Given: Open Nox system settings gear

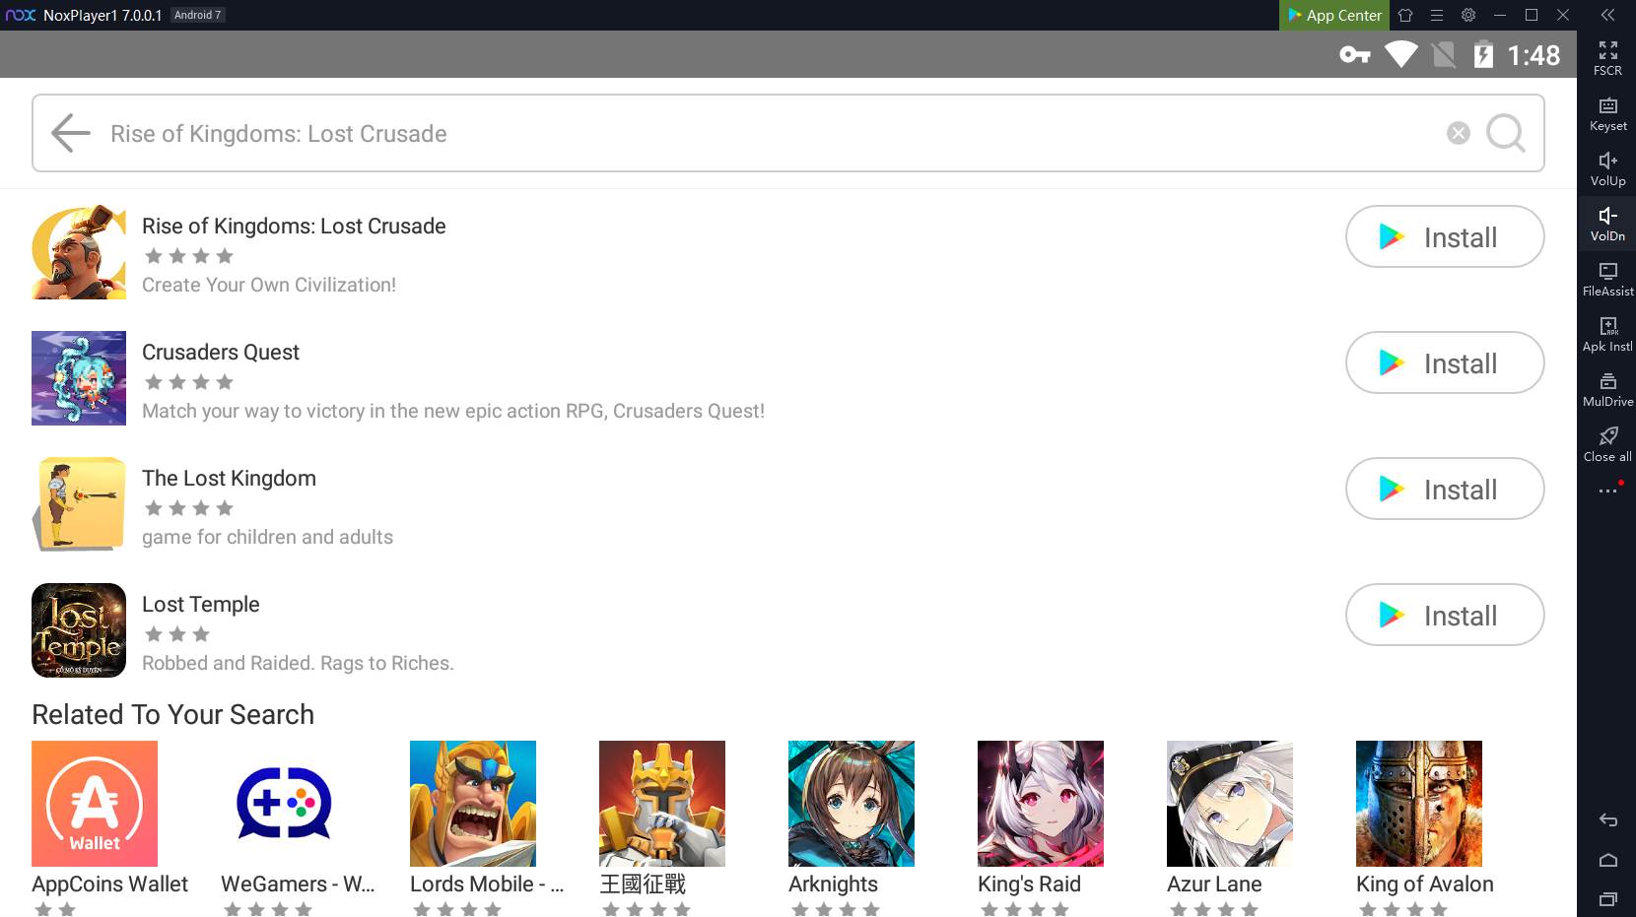Looking at the screenshot, I should tap(1468, 15).
